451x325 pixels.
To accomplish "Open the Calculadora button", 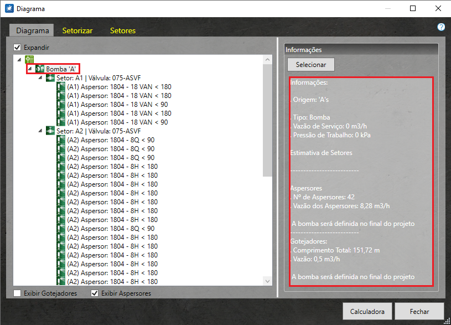I will (x=367, y=311).
